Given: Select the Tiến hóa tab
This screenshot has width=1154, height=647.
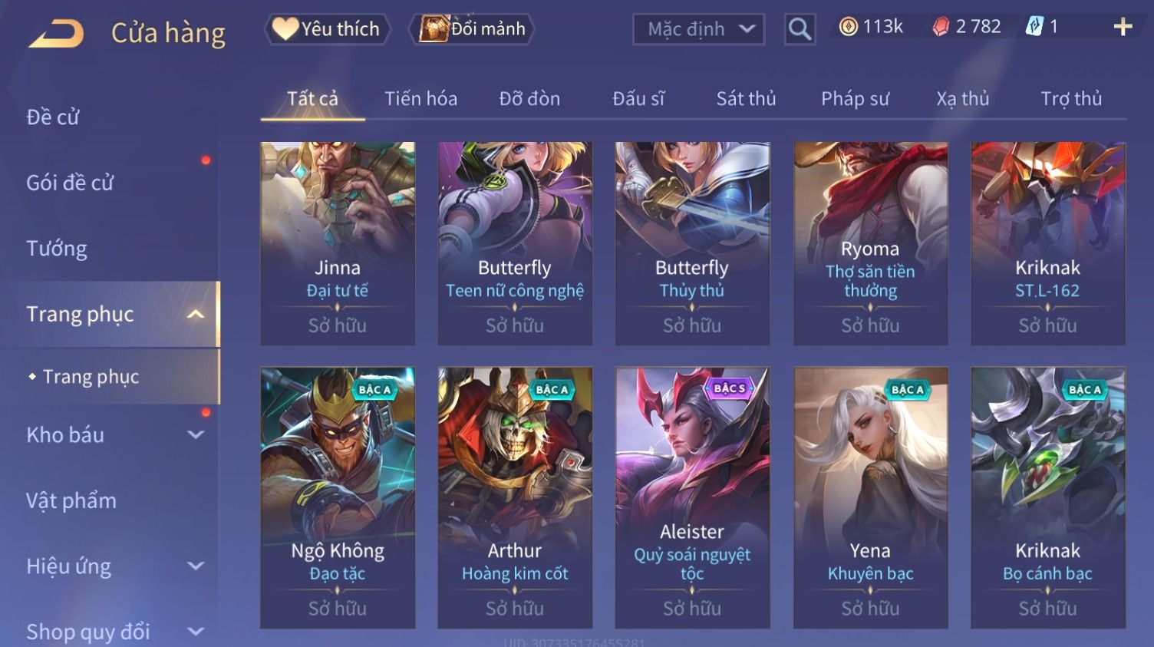Looking at the screenshot, I should click(420, 98).
